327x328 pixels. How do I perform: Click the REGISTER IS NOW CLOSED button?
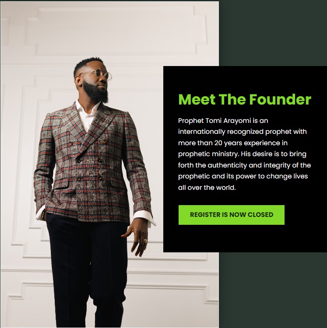[x=231, y=215]
